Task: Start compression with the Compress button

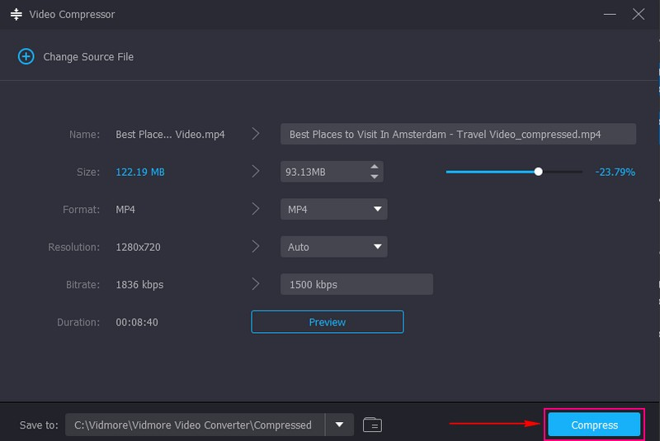Action: (594, 425)
